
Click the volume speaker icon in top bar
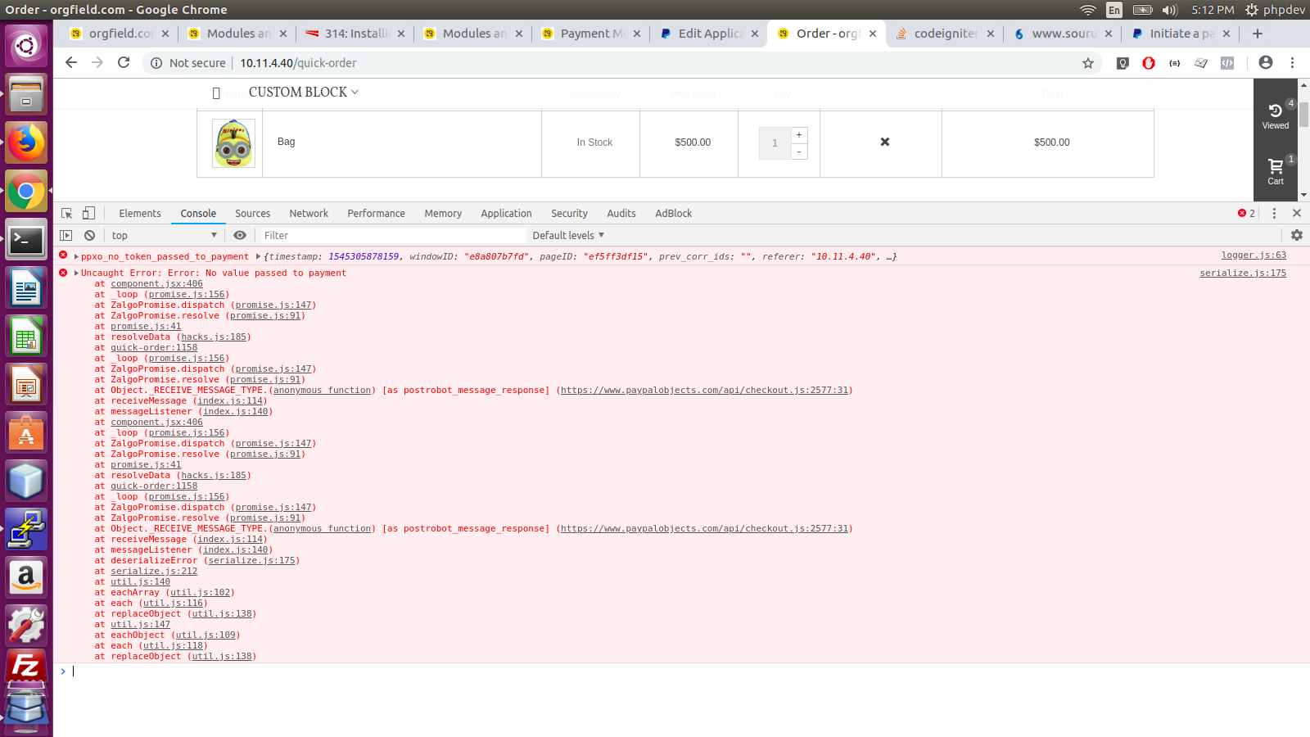click(x=1172, y=10)
